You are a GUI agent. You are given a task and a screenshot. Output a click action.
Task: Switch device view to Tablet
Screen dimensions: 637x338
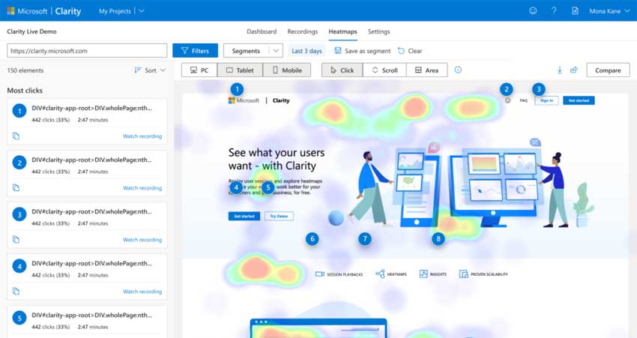pos(240,70)
